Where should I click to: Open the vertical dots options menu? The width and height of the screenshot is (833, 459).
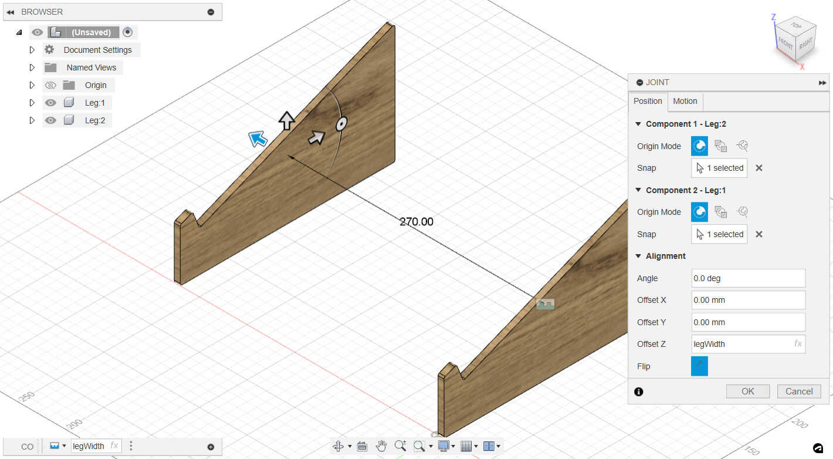pyautogui.click(x=131, y=446)
